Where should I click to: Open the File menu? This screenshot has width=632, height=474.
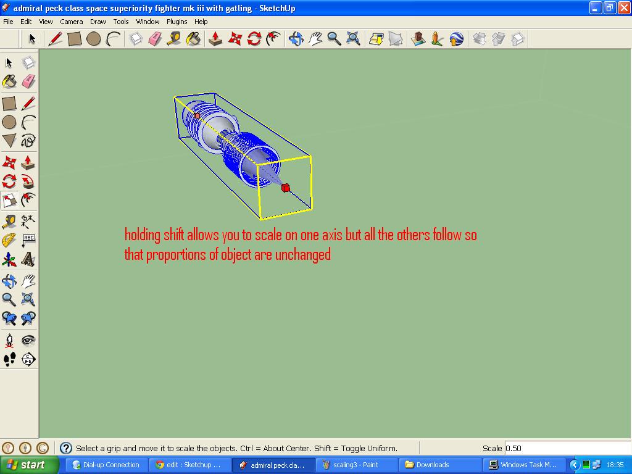(8, 22)
